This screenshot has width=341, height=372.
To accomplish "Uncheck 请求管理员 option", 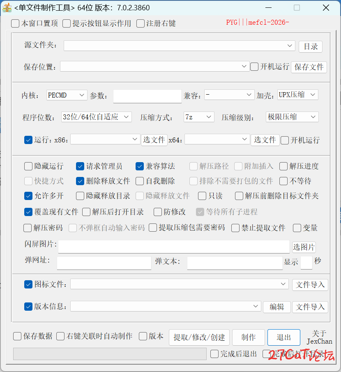I will click(80, 166).
